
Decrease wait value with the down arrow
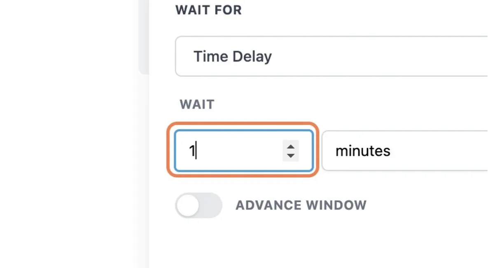(291, 155)
